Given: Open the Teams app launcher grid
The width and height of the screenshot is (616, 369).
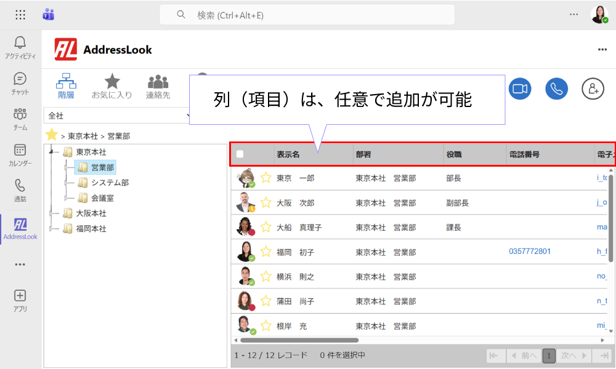Looking at the screenshot, I should pos(20,15).
